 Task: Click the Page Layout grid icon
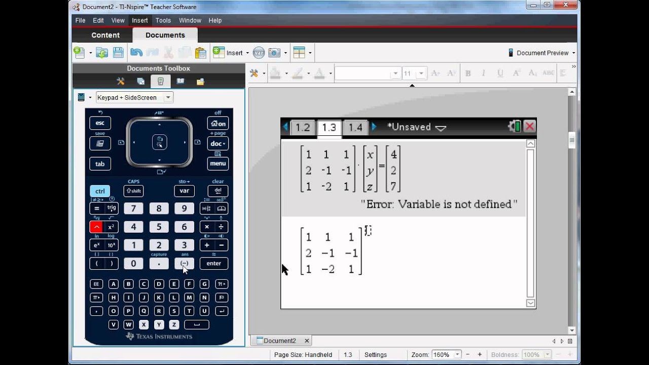299,53
